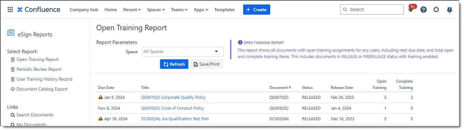Open the app switcher grid icon

click(x=10, y=10)
